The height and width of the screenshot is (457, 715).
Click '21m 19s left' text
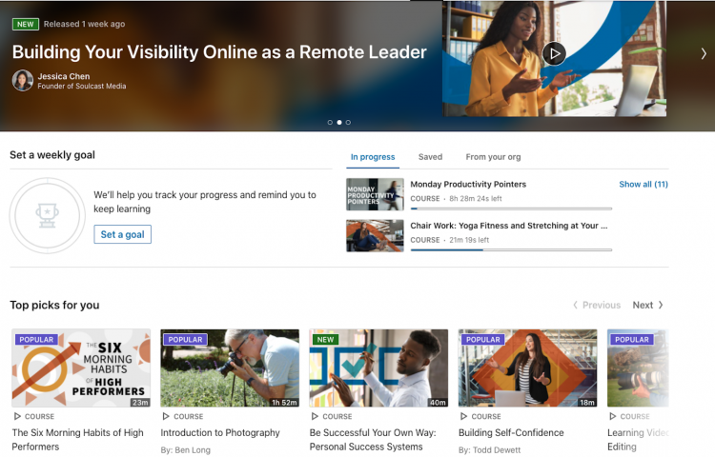tap(469, 240)
